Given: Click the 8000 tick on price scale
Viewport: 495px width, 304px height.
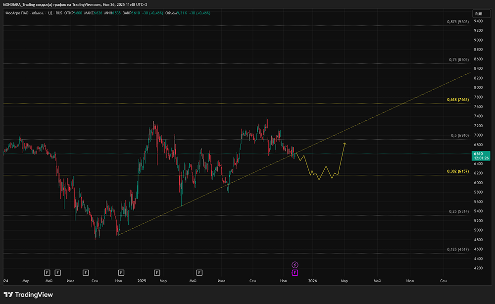Looking at the screenshot, I should click(478, 88).
